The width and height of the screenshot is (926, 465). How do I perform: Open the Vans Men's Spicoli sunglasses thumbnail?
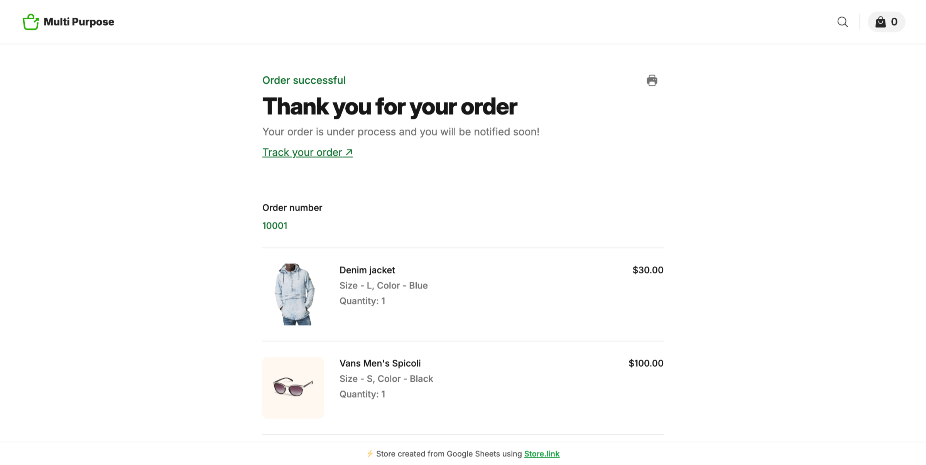[293, 387]
